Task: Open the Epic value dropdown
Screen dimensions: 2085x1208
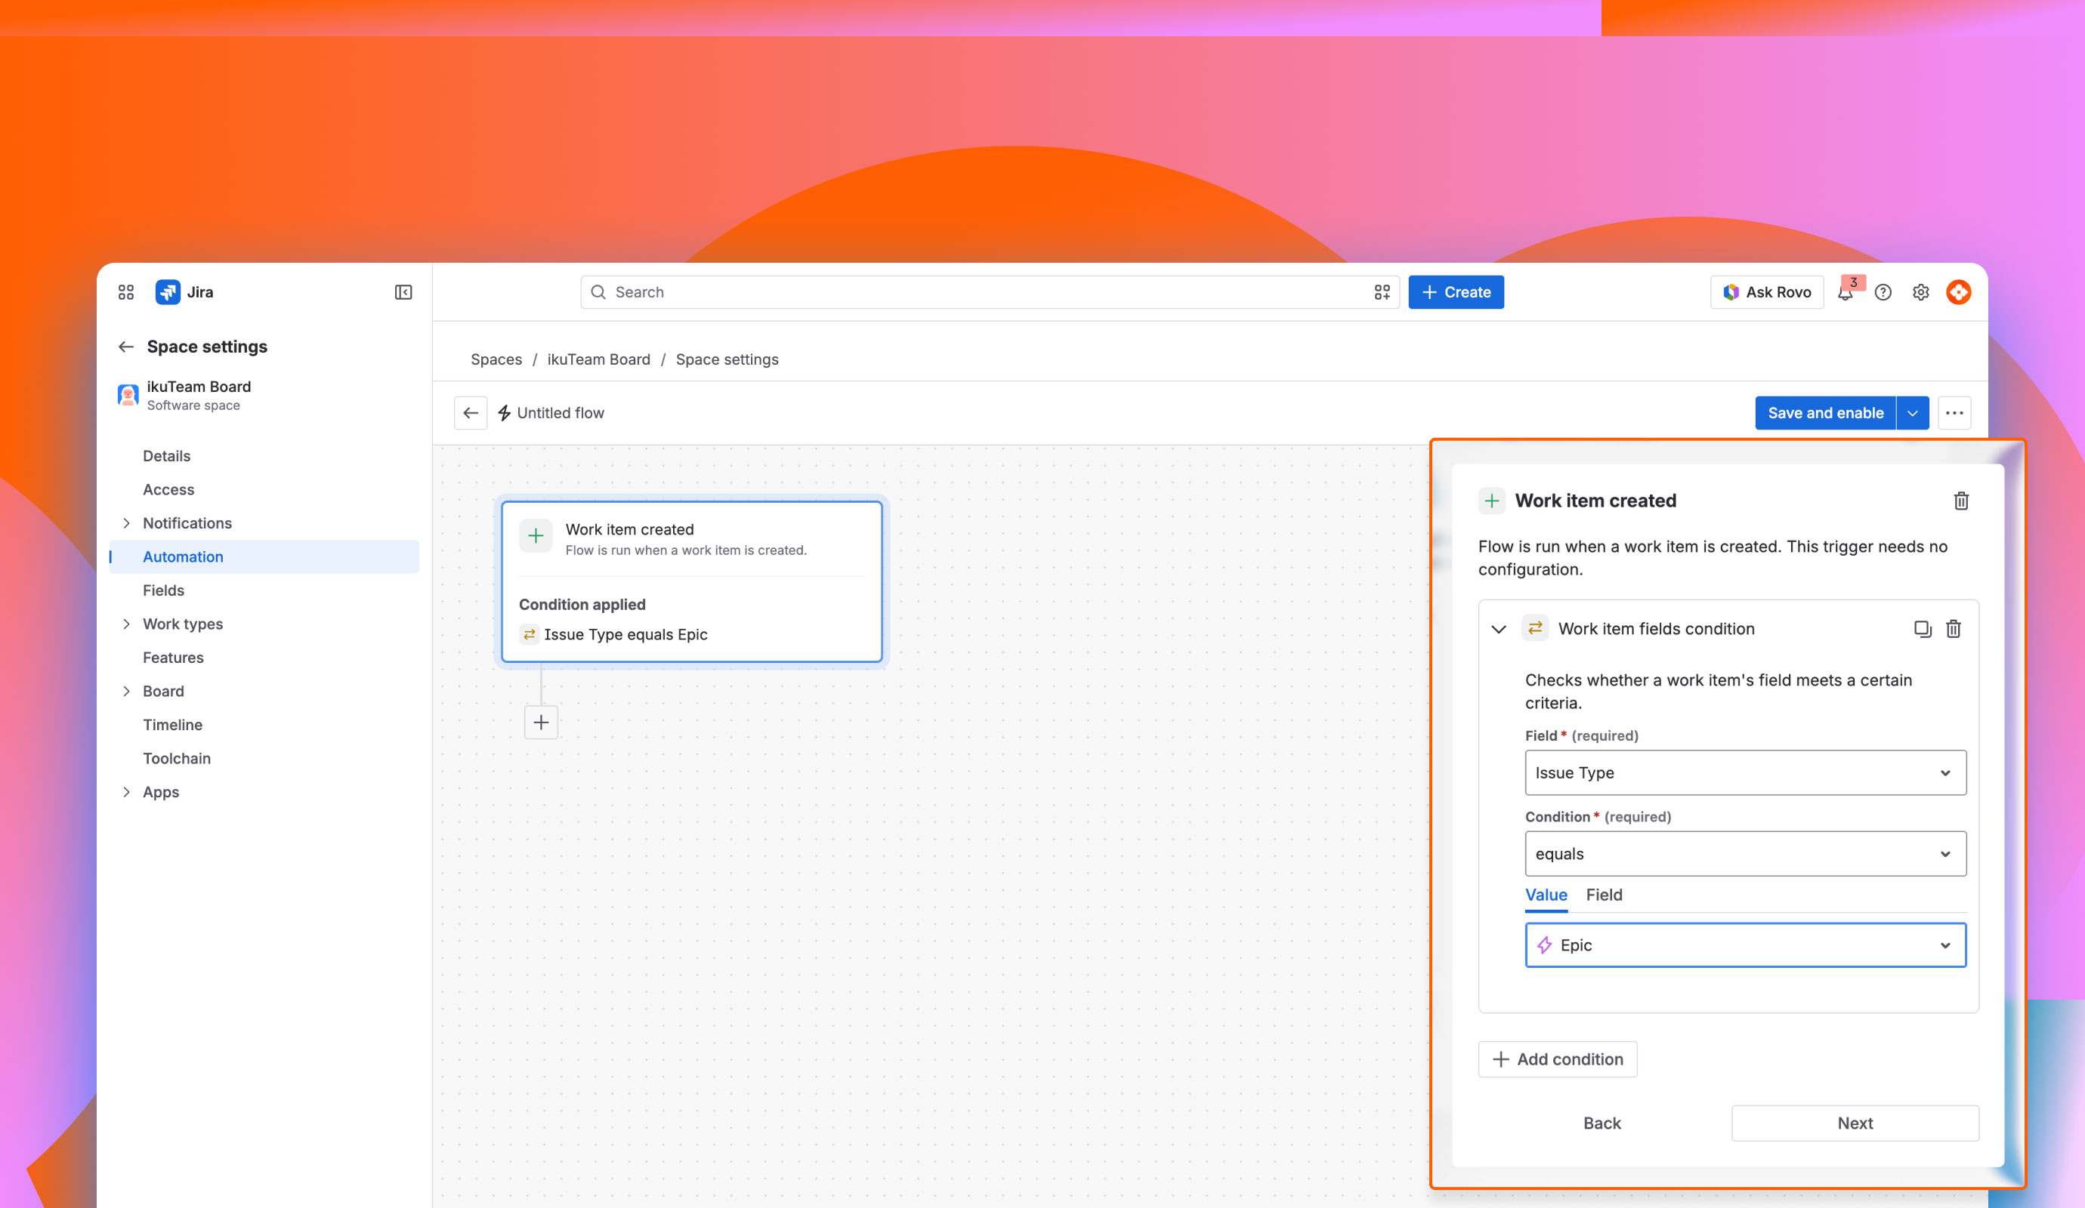Action: click(1746, 945)
